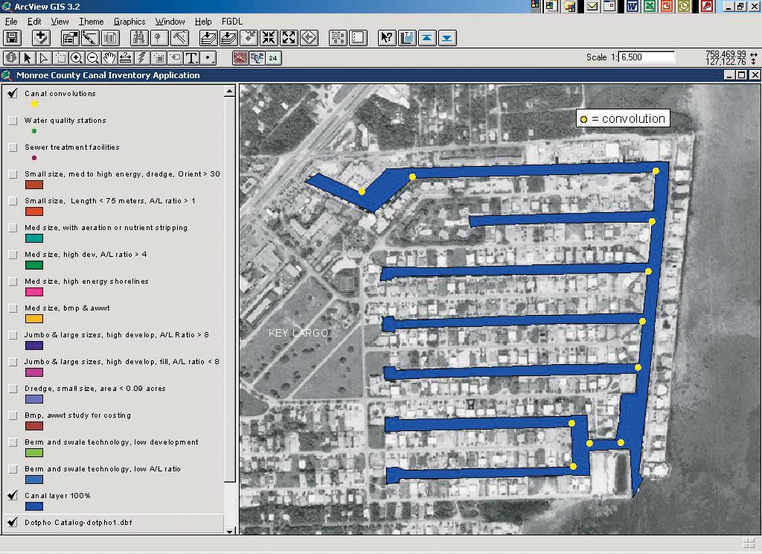Click the Zoom Out arrows-outward button
Viewport: 762px width, 554px height.
(289, 37)
